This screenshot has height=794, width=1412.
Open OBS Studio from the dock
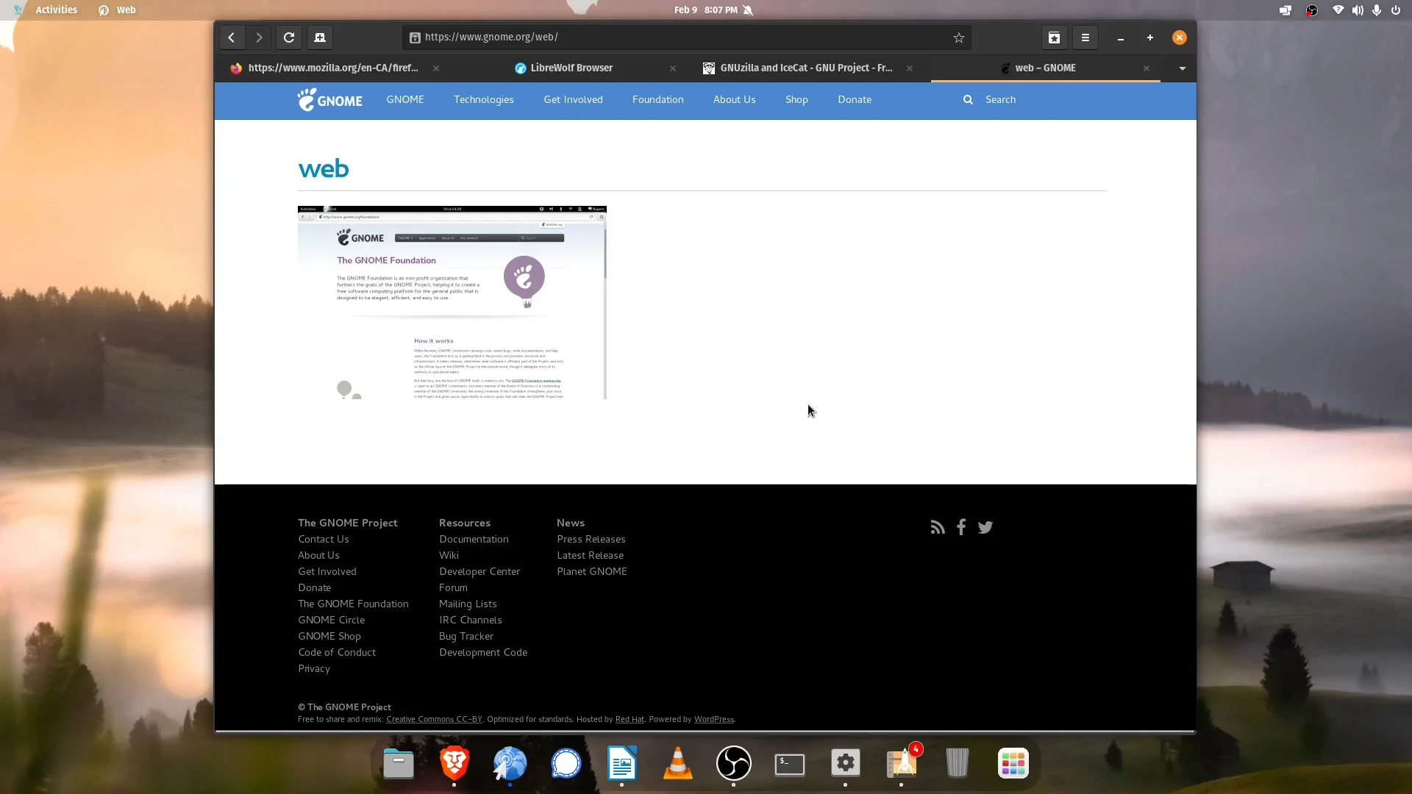click(734, 764)
